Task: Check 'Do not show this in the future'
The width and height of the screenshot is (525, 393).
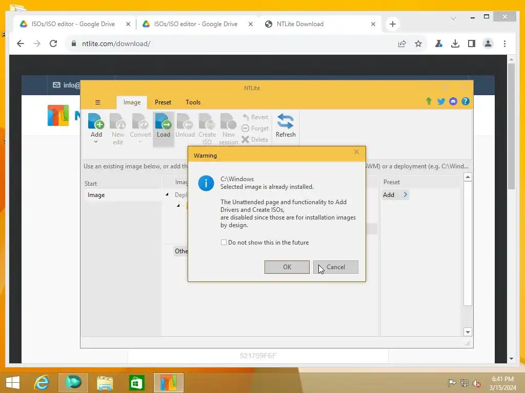Action: point(224,242)
